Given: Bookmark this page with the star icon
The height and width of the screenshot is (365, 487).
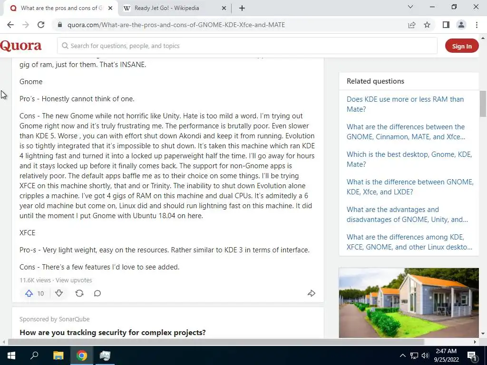Looking at the screenshot, I should point(427,25).
